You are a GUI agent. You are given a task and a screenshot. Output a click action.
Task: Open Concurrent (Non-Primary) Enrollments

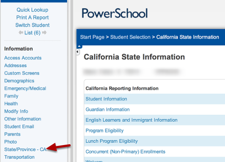click(x=154, y=152)
